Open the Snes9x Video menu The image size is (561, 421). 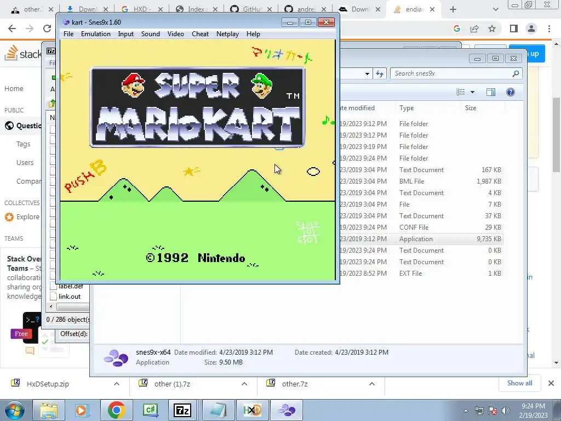coord(176,34)
